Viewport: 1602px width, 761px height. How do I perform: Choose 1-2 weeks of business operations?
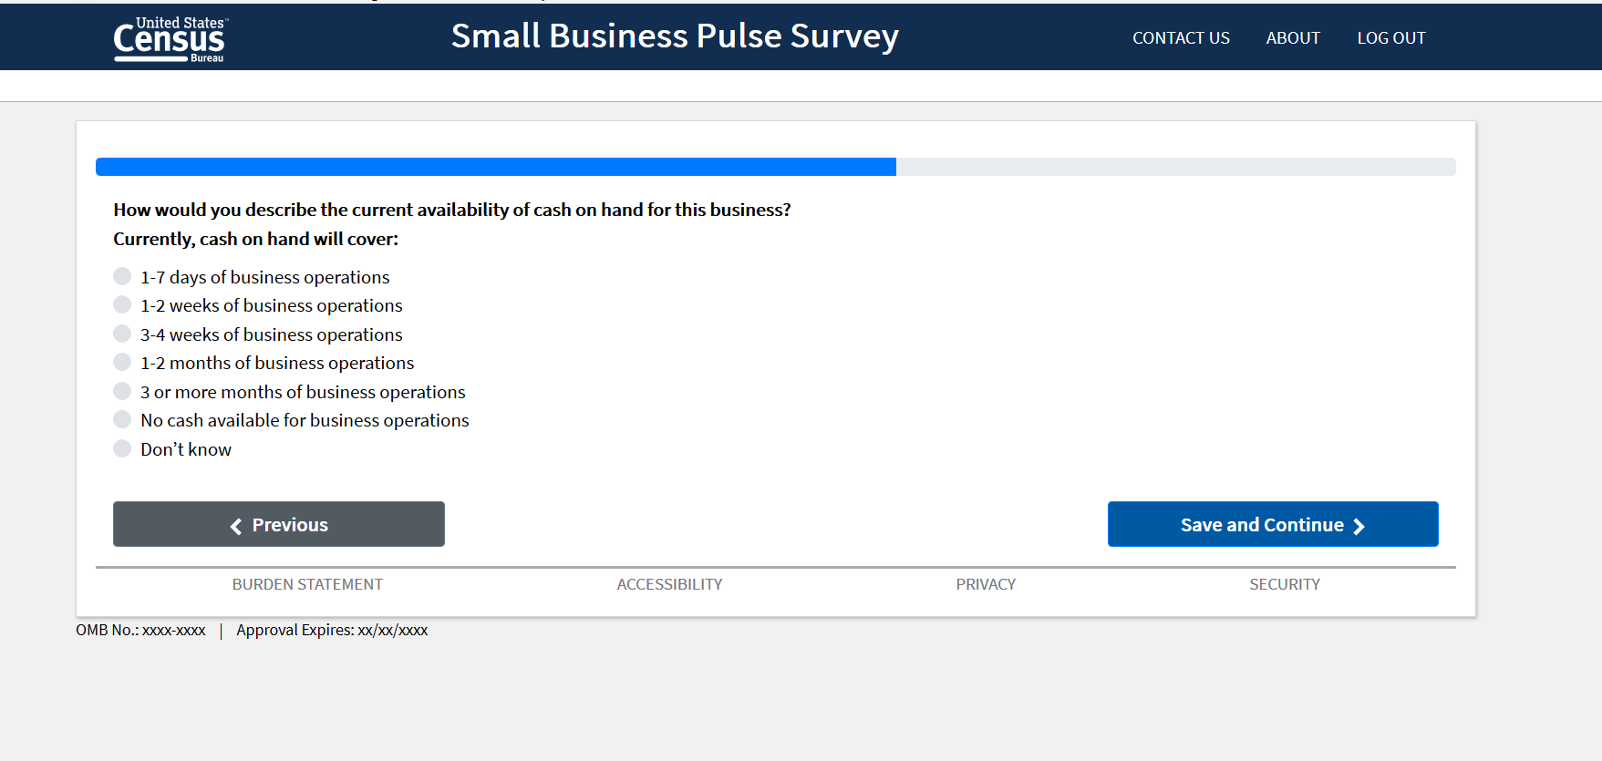[122, 304]
